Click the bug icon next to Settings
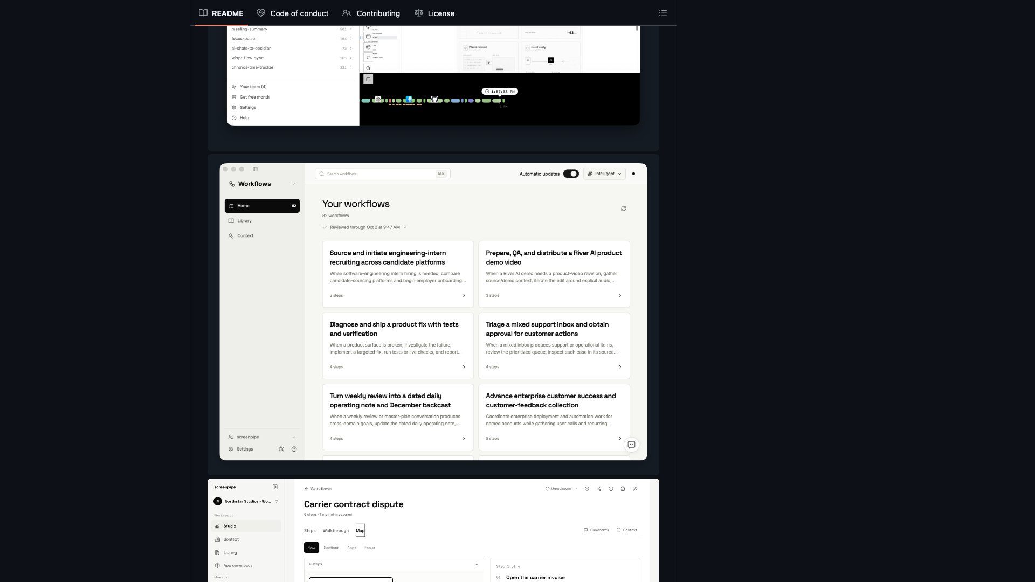Viewport: 1035px width, 582px height. tap(281, 449)
